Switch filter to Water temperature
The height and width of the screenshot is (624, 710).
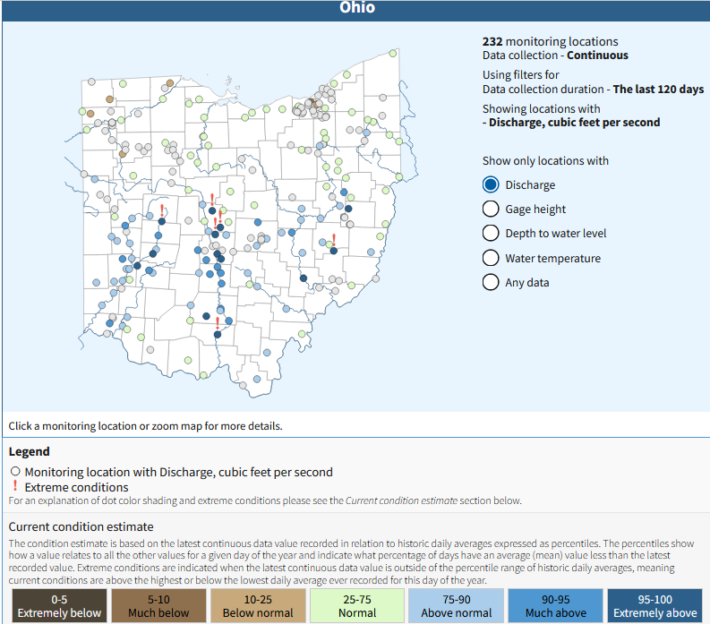tap(491, 258)
